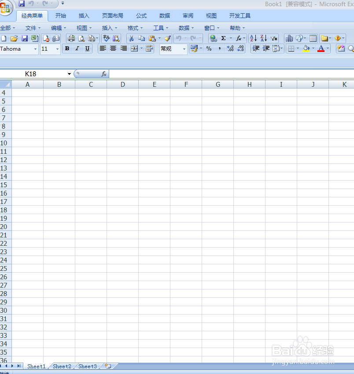
Task: Open the Tahoma font name dropdown
Action: click(x=35, y=49)
